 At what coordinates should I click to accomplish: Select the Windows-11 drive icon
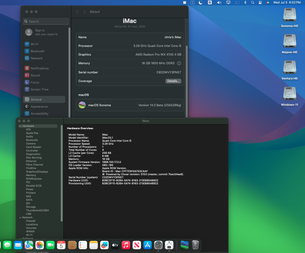tap(289, 96)
